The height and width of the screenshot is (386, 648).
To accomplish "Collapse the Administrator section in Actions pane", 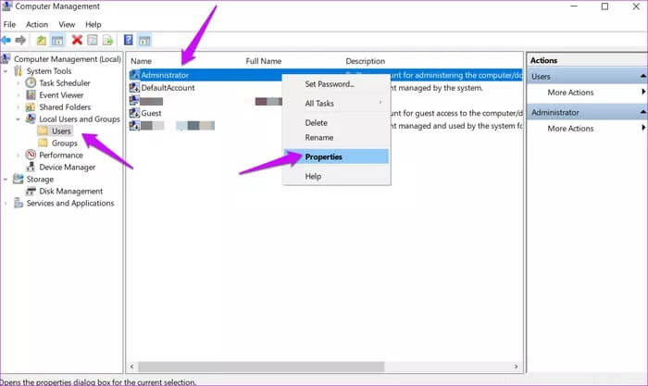I will (643, 112).
